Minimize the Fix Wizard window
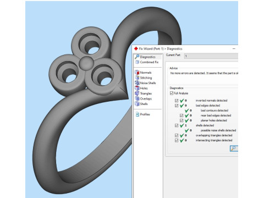264x198 pixels. pos(234,48)
